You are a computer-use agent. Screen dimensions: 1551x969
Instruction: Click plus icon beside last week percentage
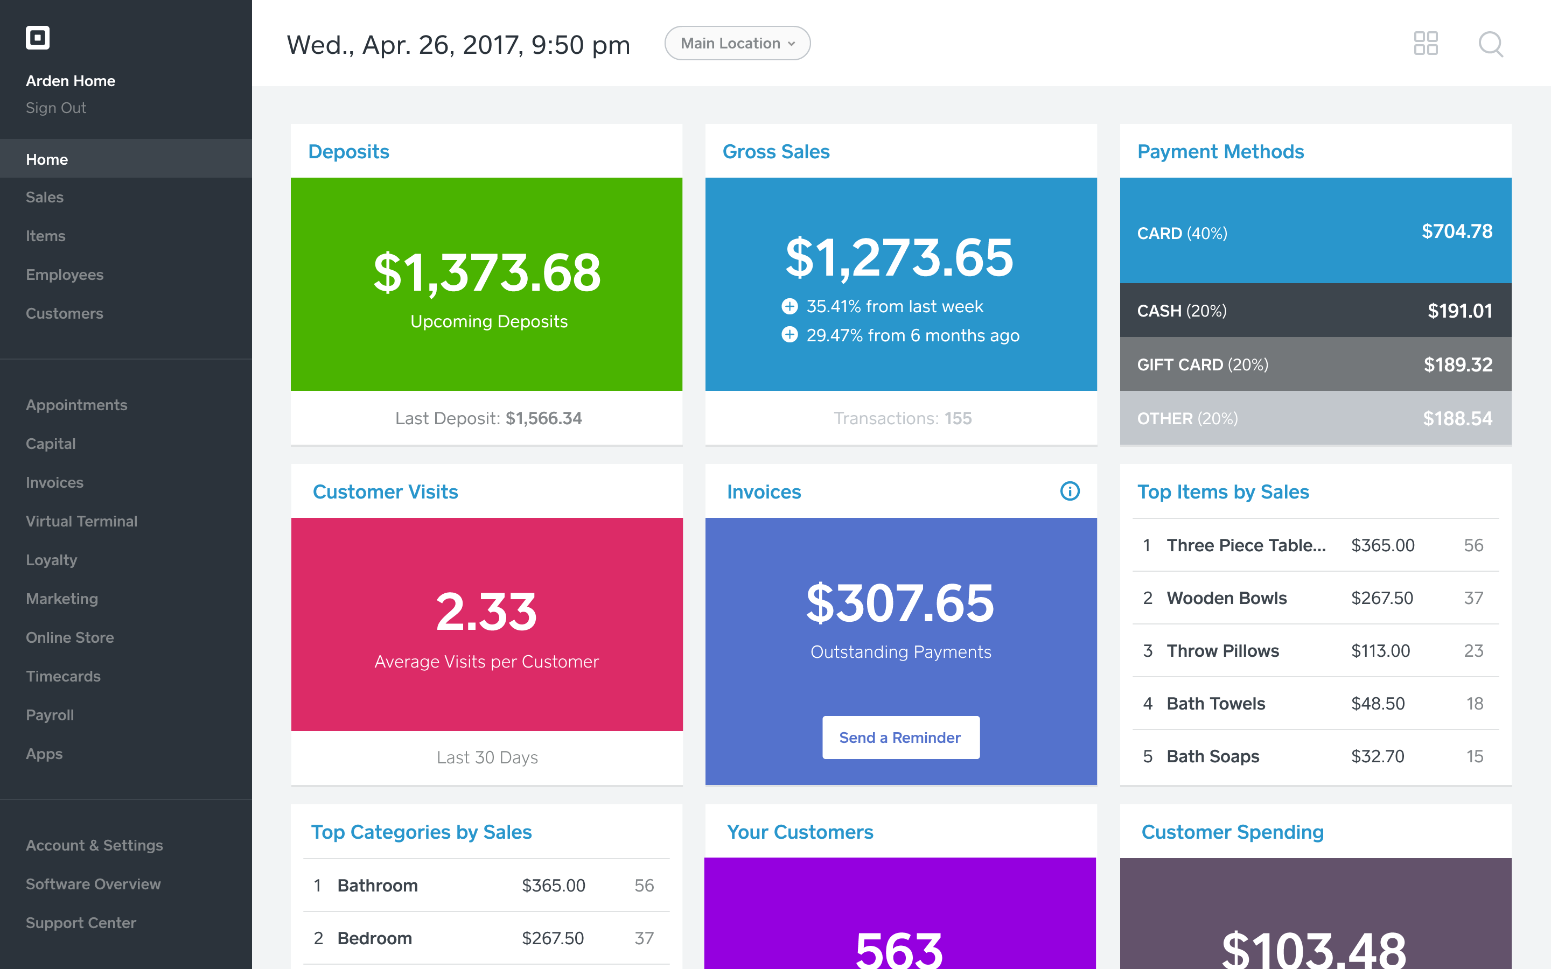790,306
